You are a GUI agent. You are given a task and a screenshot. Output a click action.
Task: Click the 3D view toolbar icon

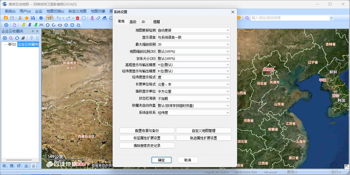click(x=41, y=18)
